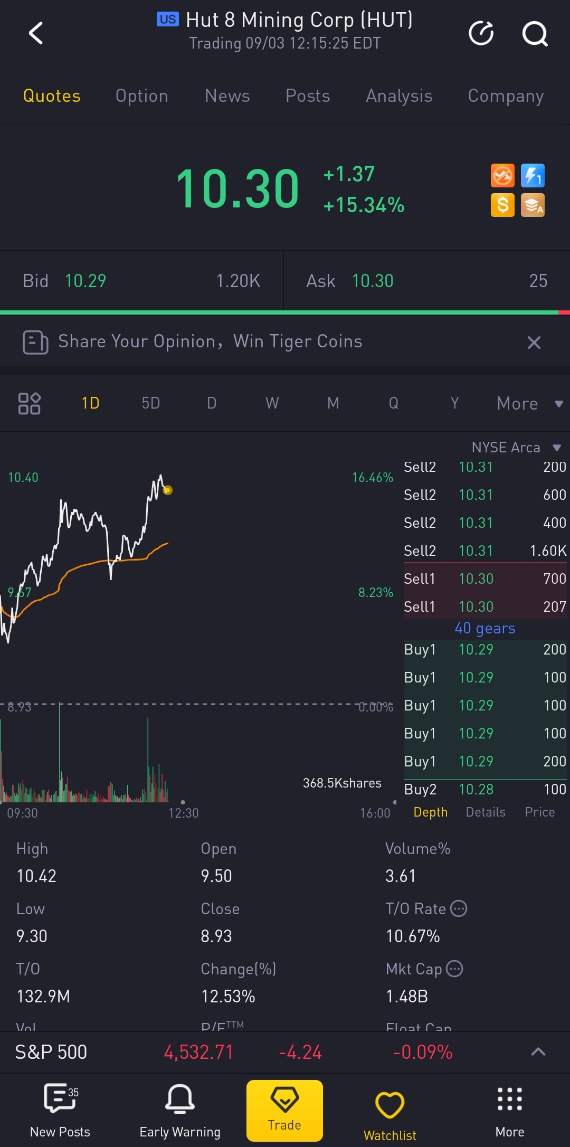Tap the Bid 10.29 quote
Viewport: 570px width, 1147px height.
click(x=141, y=281)
